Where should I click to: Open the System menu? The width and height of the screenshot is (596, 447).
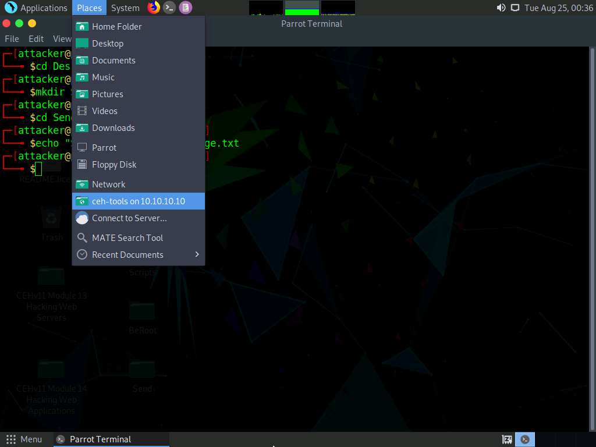pos(125,8)
